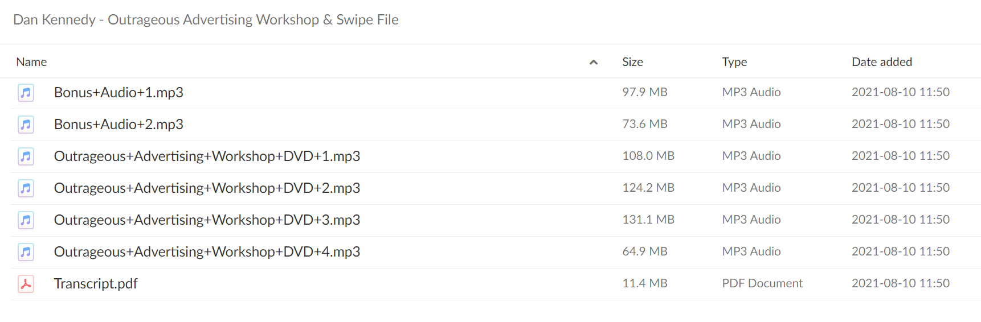
Task: Sort files by Date added column
Action: pos(882,62)
